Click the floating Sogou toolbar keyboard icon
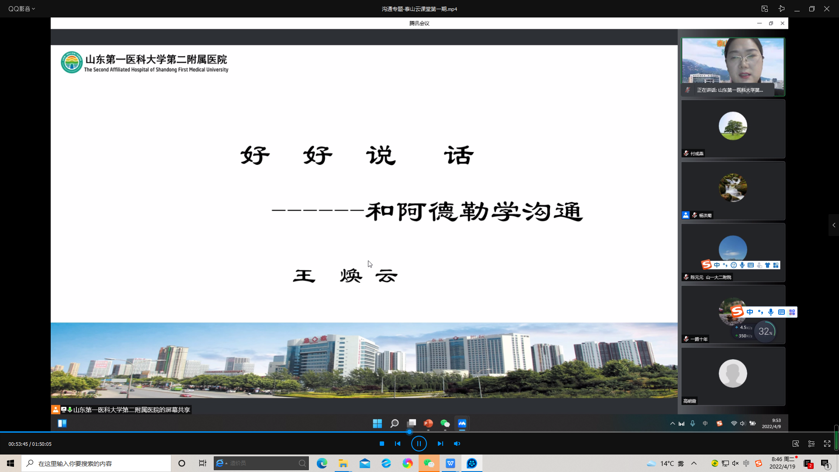This screenshot has width=839, height=472. (x=782, y=312)
